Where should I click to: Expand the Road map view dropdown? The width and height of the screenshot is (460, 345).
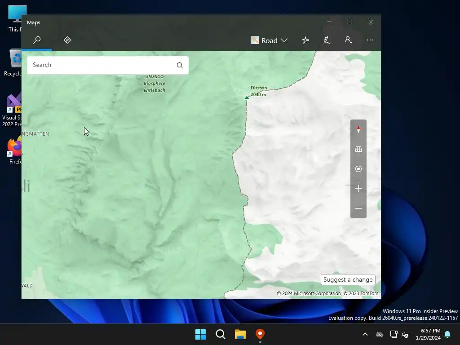(269, 40)
